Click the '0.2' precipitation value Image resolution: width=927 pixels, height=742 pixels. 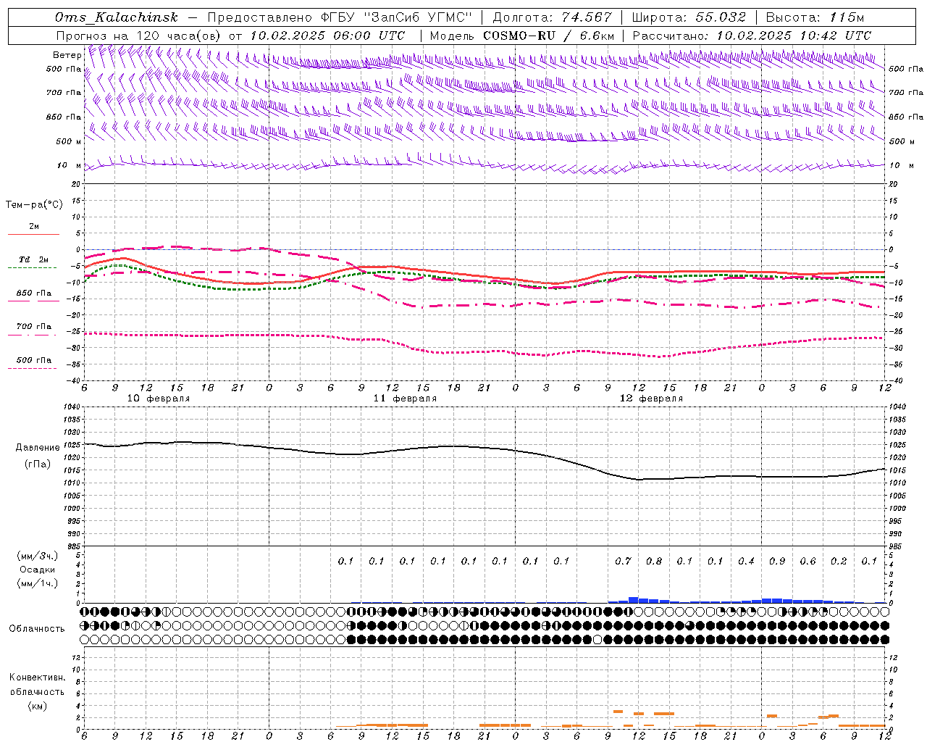839,561
